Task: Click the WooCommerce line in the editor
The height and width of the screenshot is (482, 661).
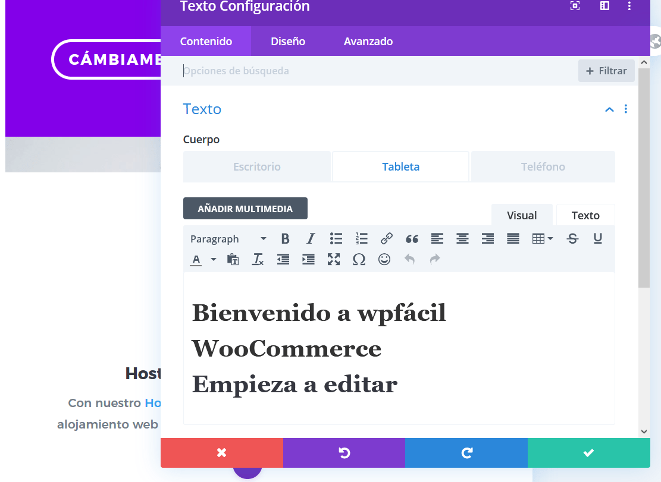Action: 287,348
